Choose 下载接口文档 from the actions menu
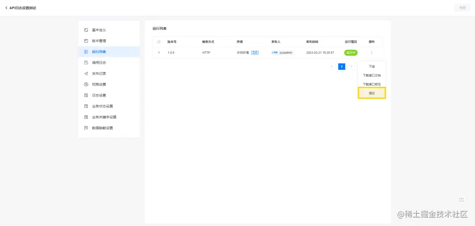Viewport: 475px width, 226px height. click(x=372, y=75)
